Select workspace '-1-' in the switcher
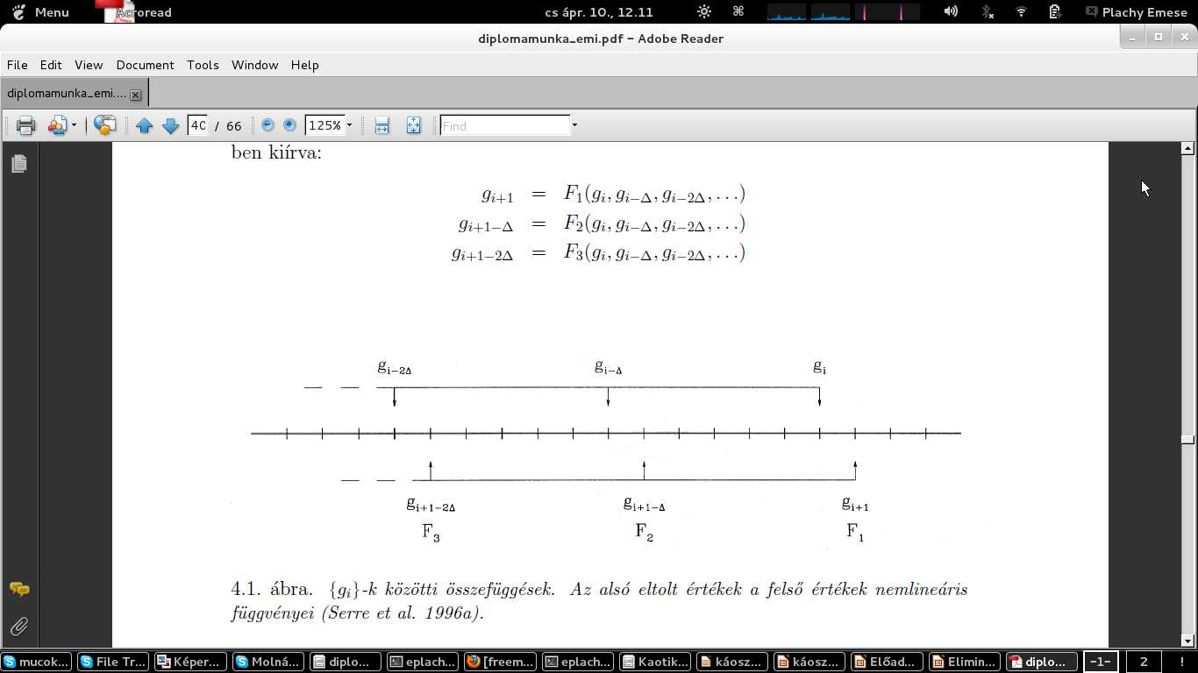 pos(1101,662)
